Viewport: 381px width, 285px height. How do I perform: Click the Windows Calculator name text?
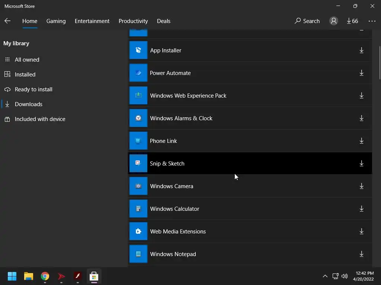pos(175,209)
